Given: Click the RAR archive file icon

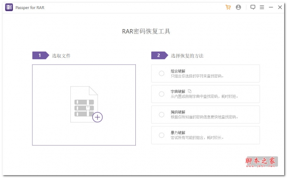Looking at the screenshot, I should (84, 104).
